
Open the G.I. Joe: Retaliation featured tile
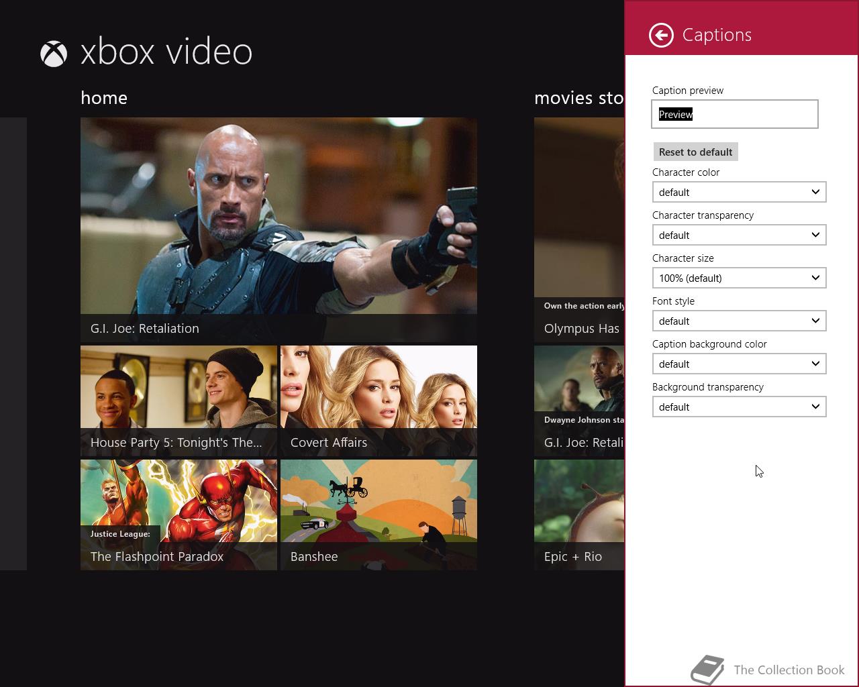[x=279, y=230]
